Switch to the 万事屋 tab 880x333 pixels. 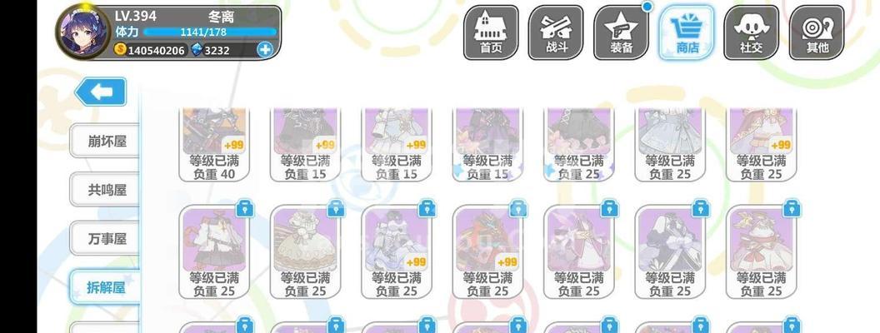(x=105, y=238)
